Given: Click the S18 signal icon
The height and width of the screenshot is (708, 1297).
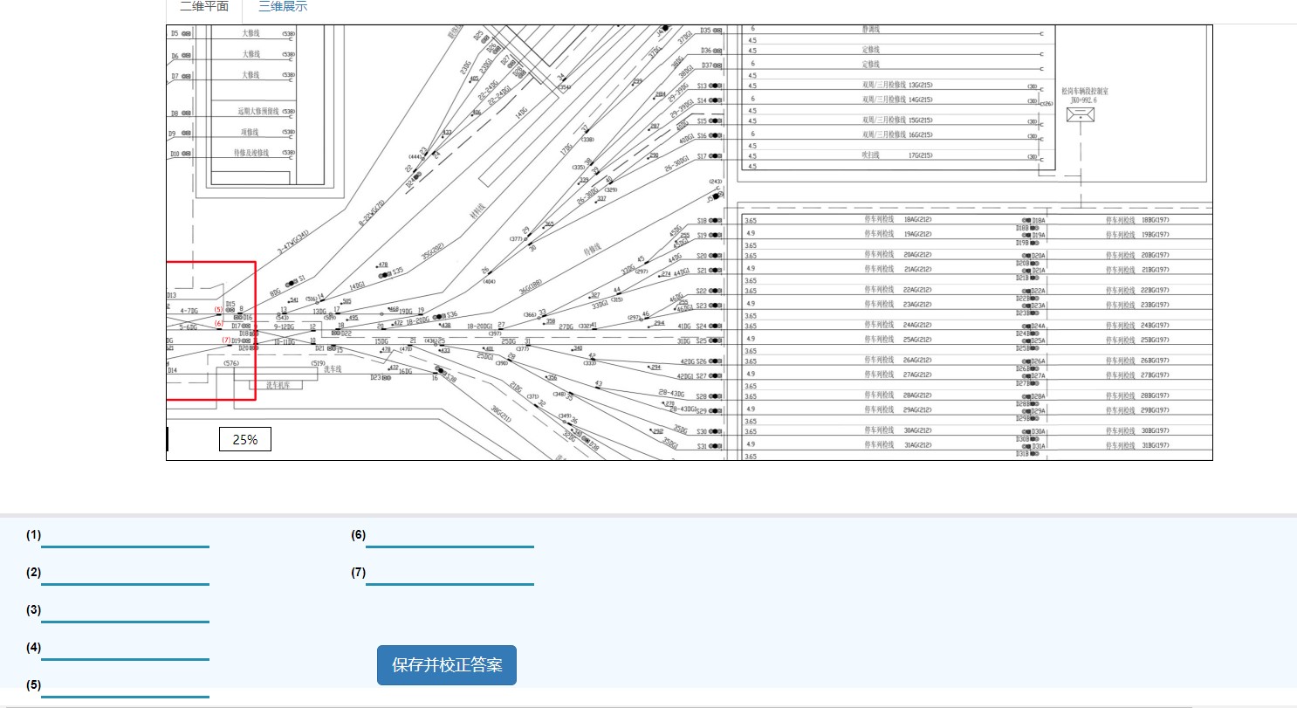Looking at the screenshot, I should coord(716,222).
